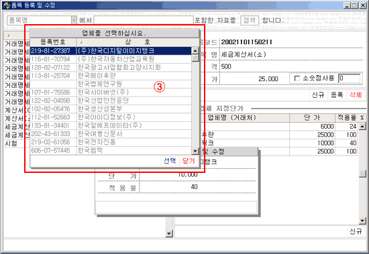
Task: Select row (주)한국자동차산업교육원
Action: click(111, 59)
